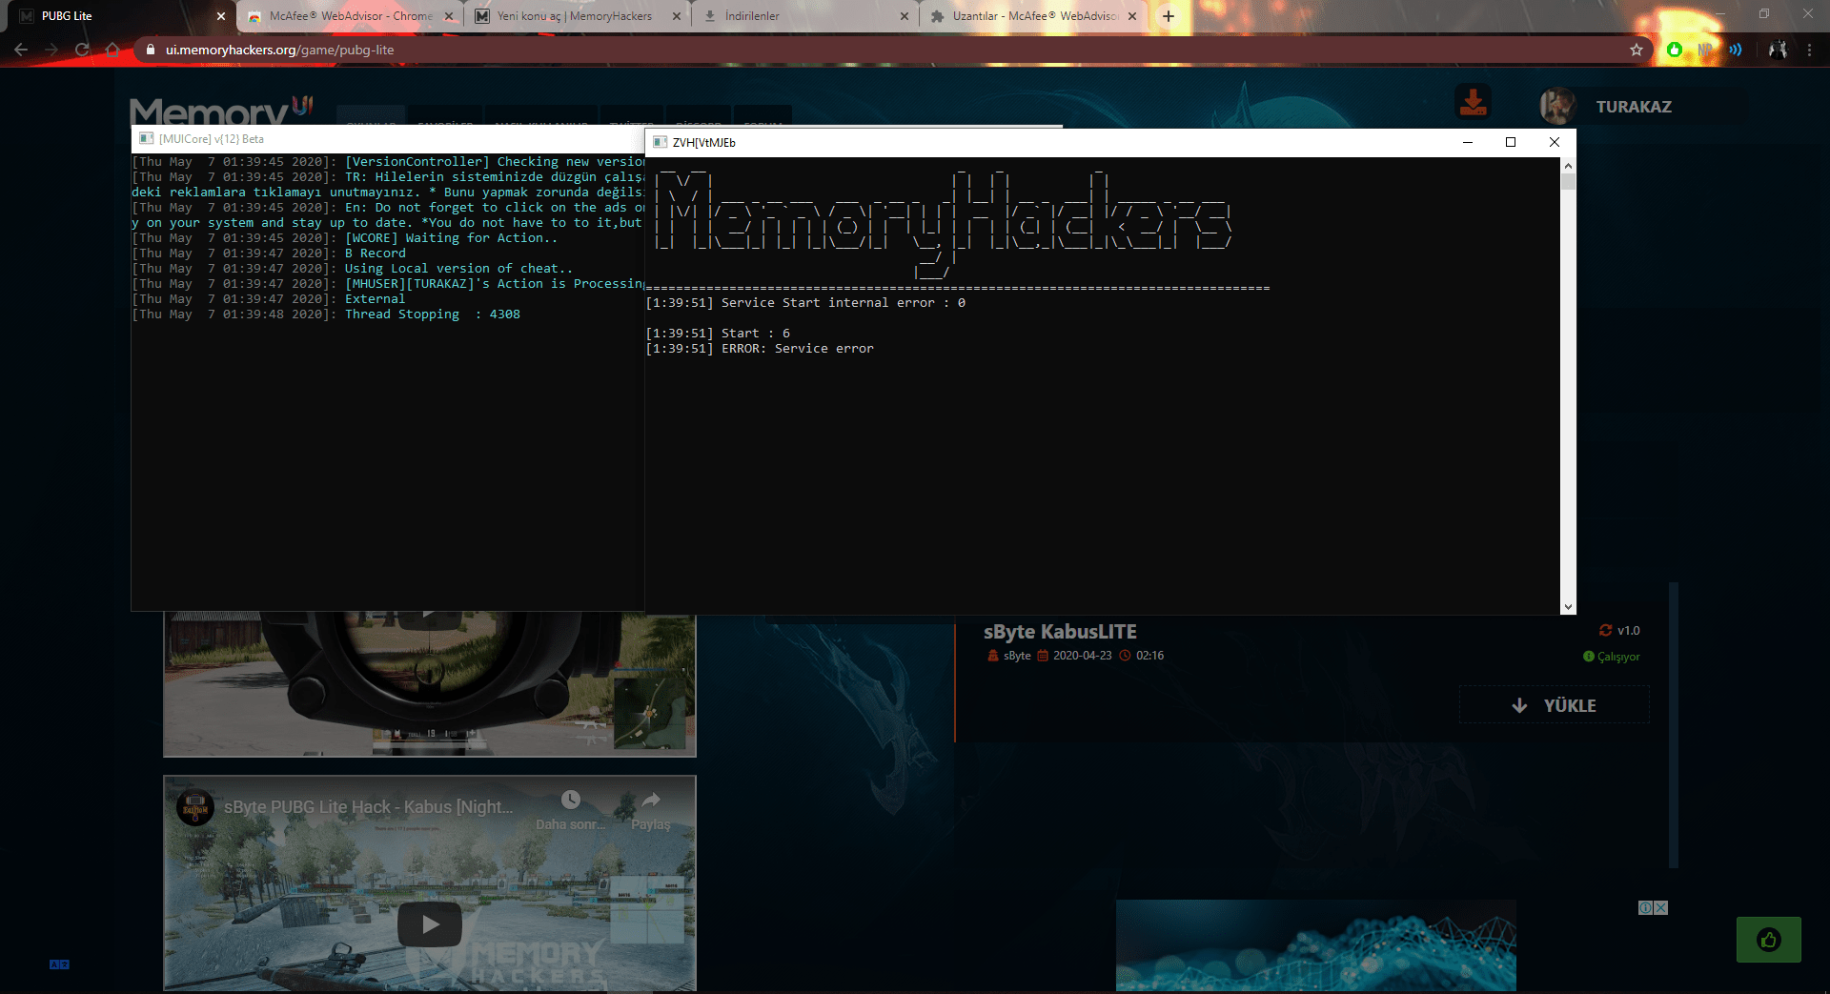
Task: Click '[WCORE] Waiting for Action..' log line
Action: click(345, 238)
